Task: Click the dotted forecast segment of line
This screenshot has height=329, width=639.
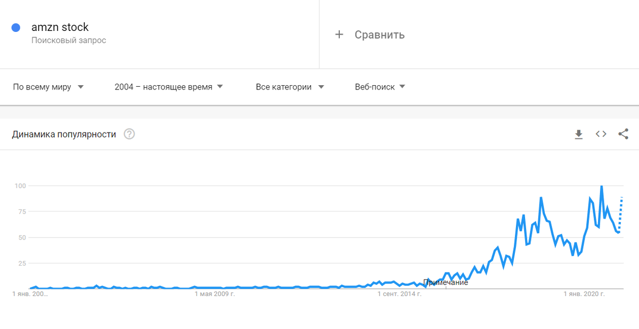Action: click(620, 214)
